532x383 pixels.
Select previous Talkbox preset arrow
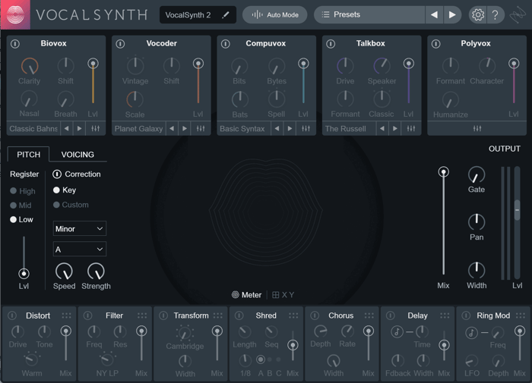point(382,129)
